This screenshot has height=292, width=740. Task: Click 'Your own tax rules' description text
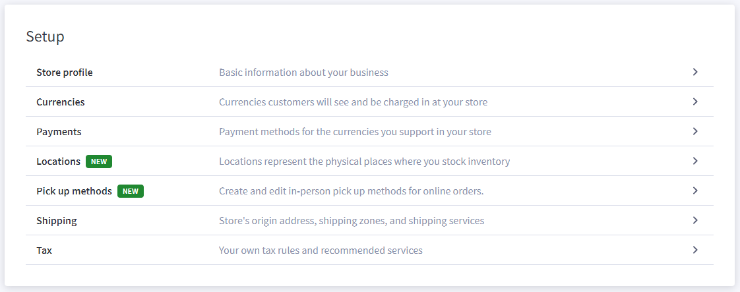321,250
